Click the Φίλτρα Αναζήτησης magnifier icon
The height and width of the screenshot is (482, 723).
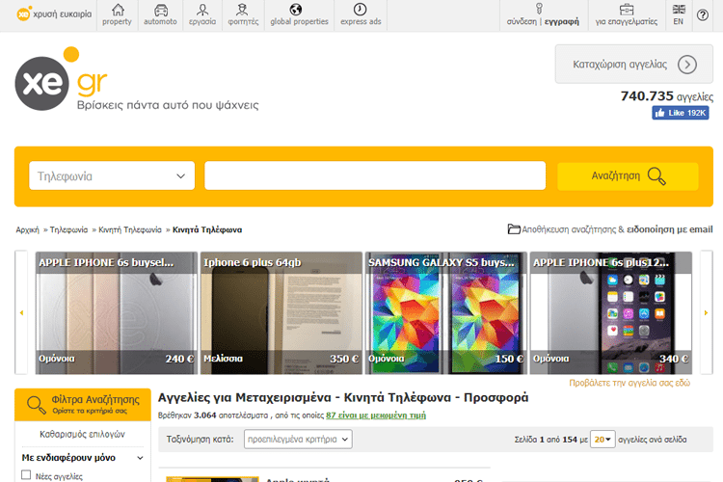(x=36, y=405)
